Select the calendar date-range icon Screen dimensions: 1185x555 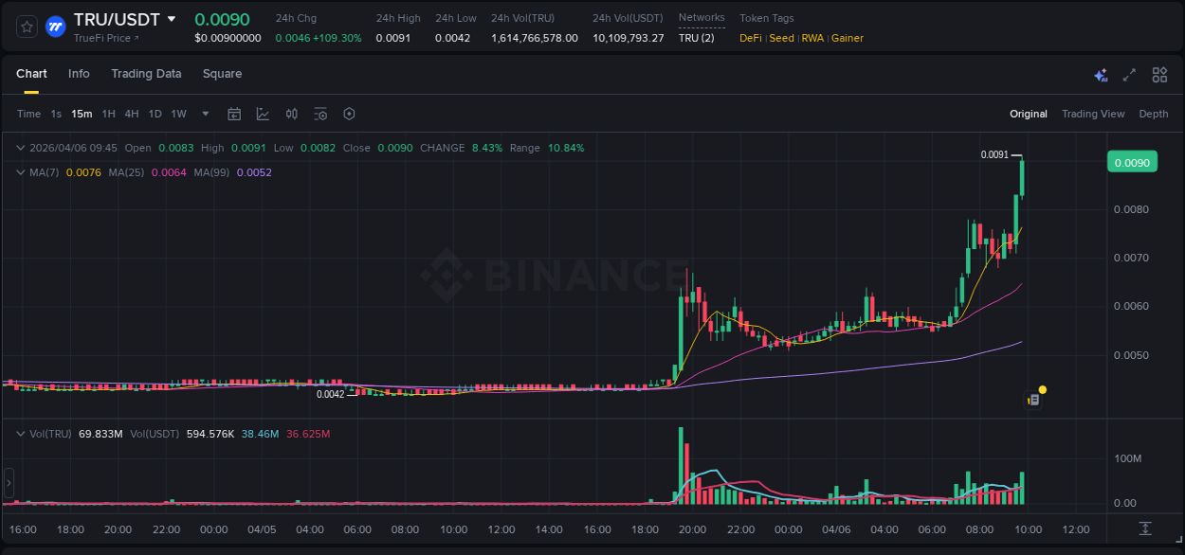234,113
